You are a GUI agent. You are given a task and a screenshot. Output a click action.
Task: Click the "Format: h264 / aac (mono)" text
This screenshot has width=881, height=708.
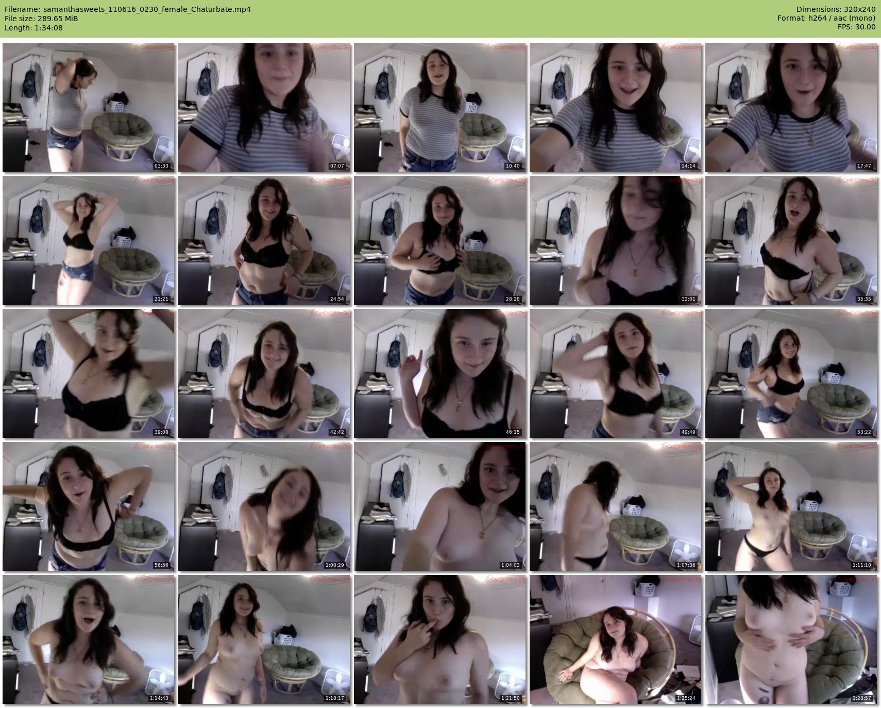click(x=826, y=19)
